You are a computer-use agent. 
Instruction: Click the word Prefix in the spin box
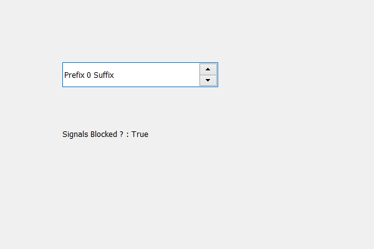(74, 75)
